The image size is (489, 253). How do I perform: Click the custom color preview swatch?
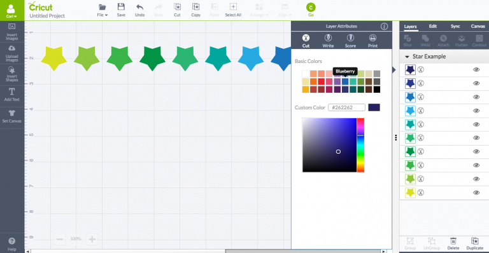(x=374, y=107)
